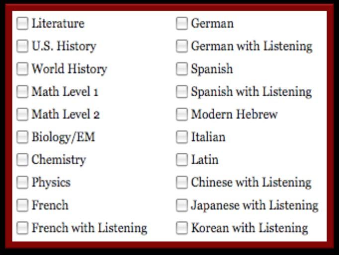339x255 pixels.
Task: Enable the Modern Hebrew checkbox
Action: pos(182,115)
